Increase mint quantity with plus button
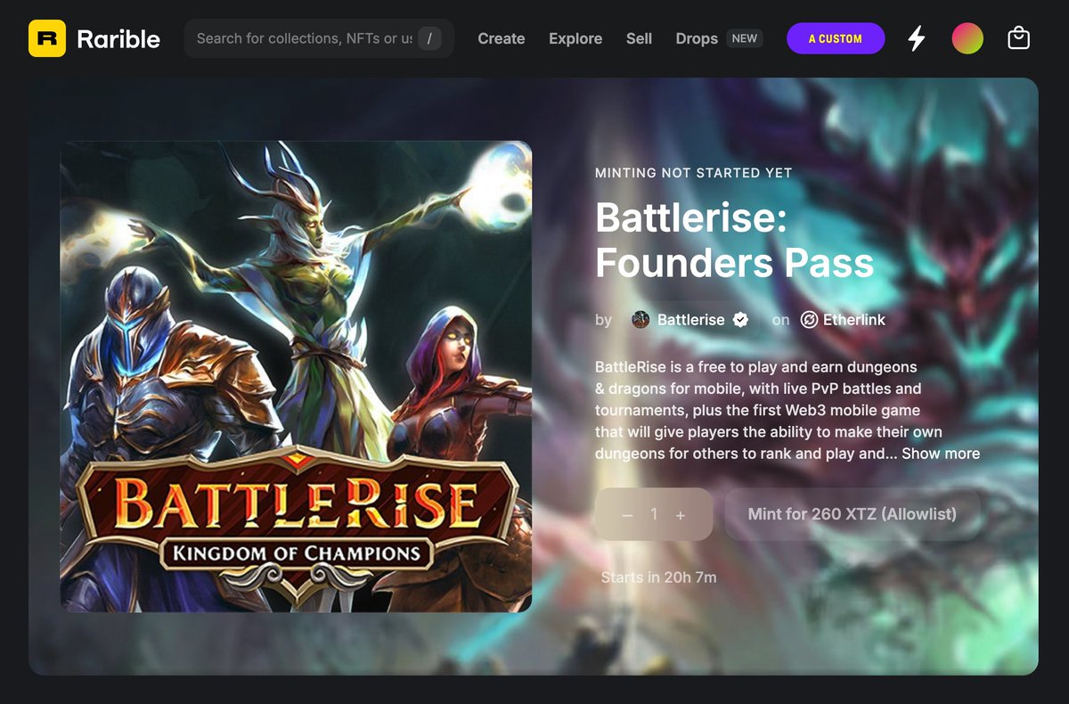Image resolution: width=1069 pixels, height=704 pixels. click(x=681, y=515)
